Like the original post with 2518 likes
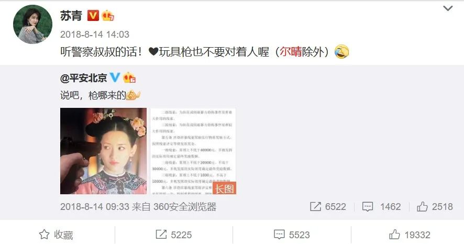This screenshot has width=464, height=244. tap(435, 206)
